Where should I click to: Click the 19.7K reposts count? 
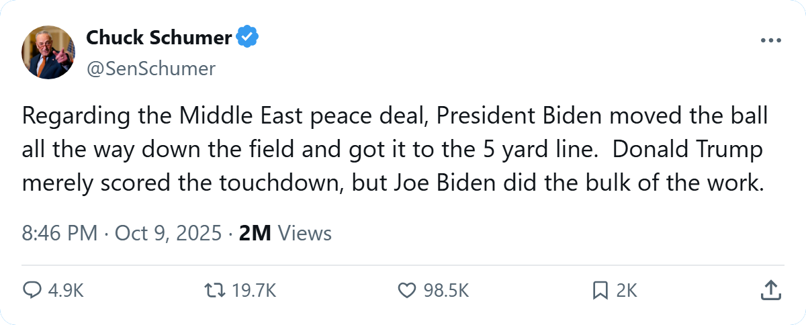tap(253, 290)
